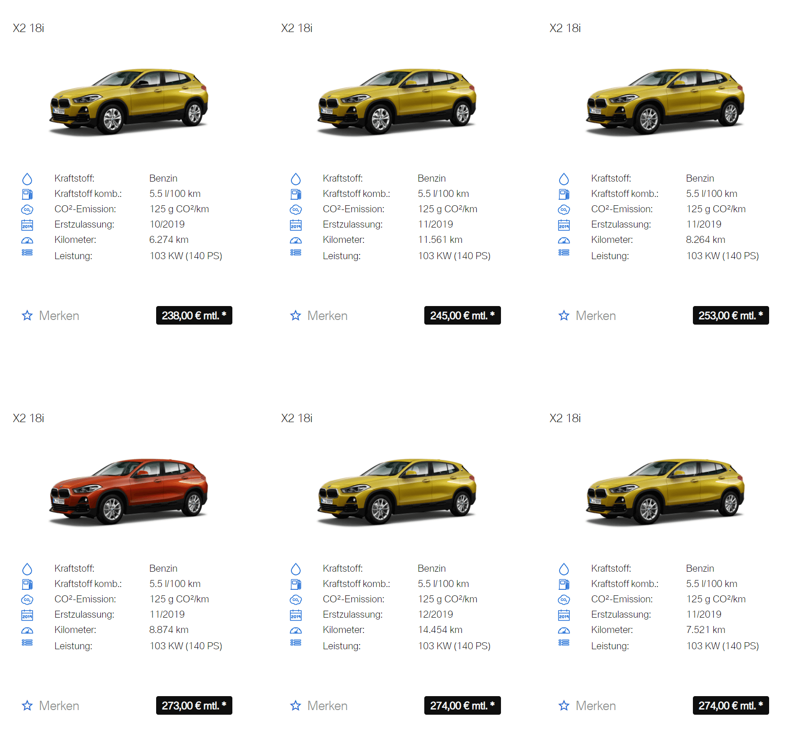Open the X2 18i title above the 253,00 € car

point(565,28)
